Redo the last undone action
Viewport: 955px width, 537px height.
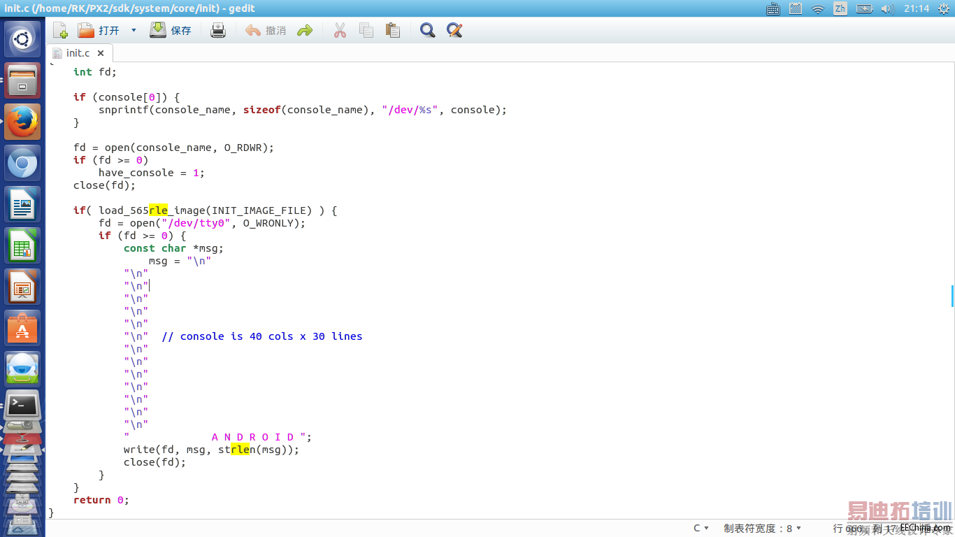click(304, 30)
